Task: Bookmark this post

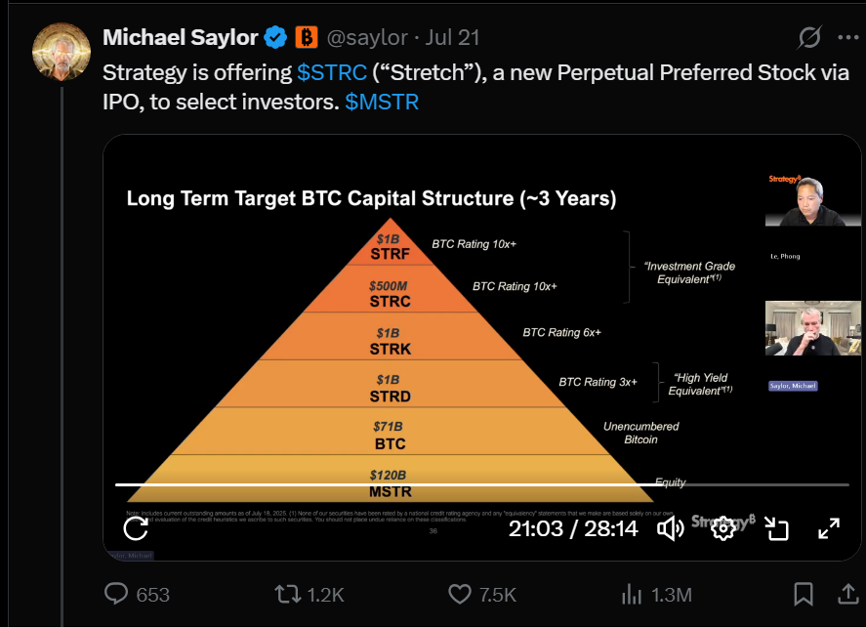Action: [x=804, y=595]
